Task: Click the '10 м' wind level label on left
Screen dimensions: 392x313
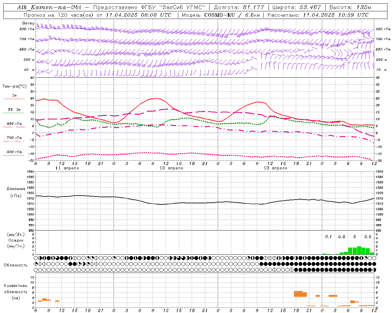Action: (x=29, y=70)
